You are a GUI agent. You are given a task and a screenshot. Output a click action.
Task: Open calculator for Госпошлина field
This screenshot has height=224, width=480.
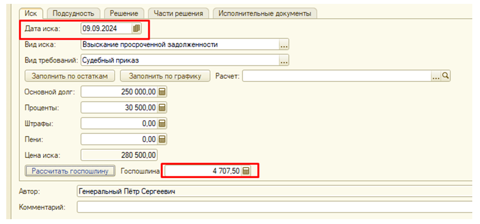pyautogui.click(x=246, y=171)
